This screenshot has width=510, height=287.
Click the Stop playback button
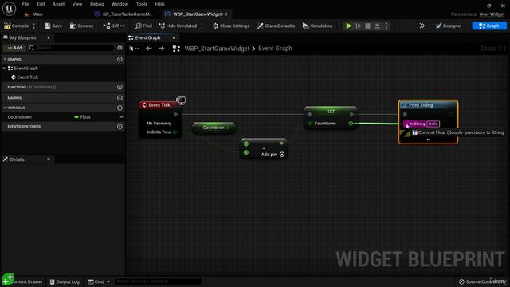pos(367,26)
